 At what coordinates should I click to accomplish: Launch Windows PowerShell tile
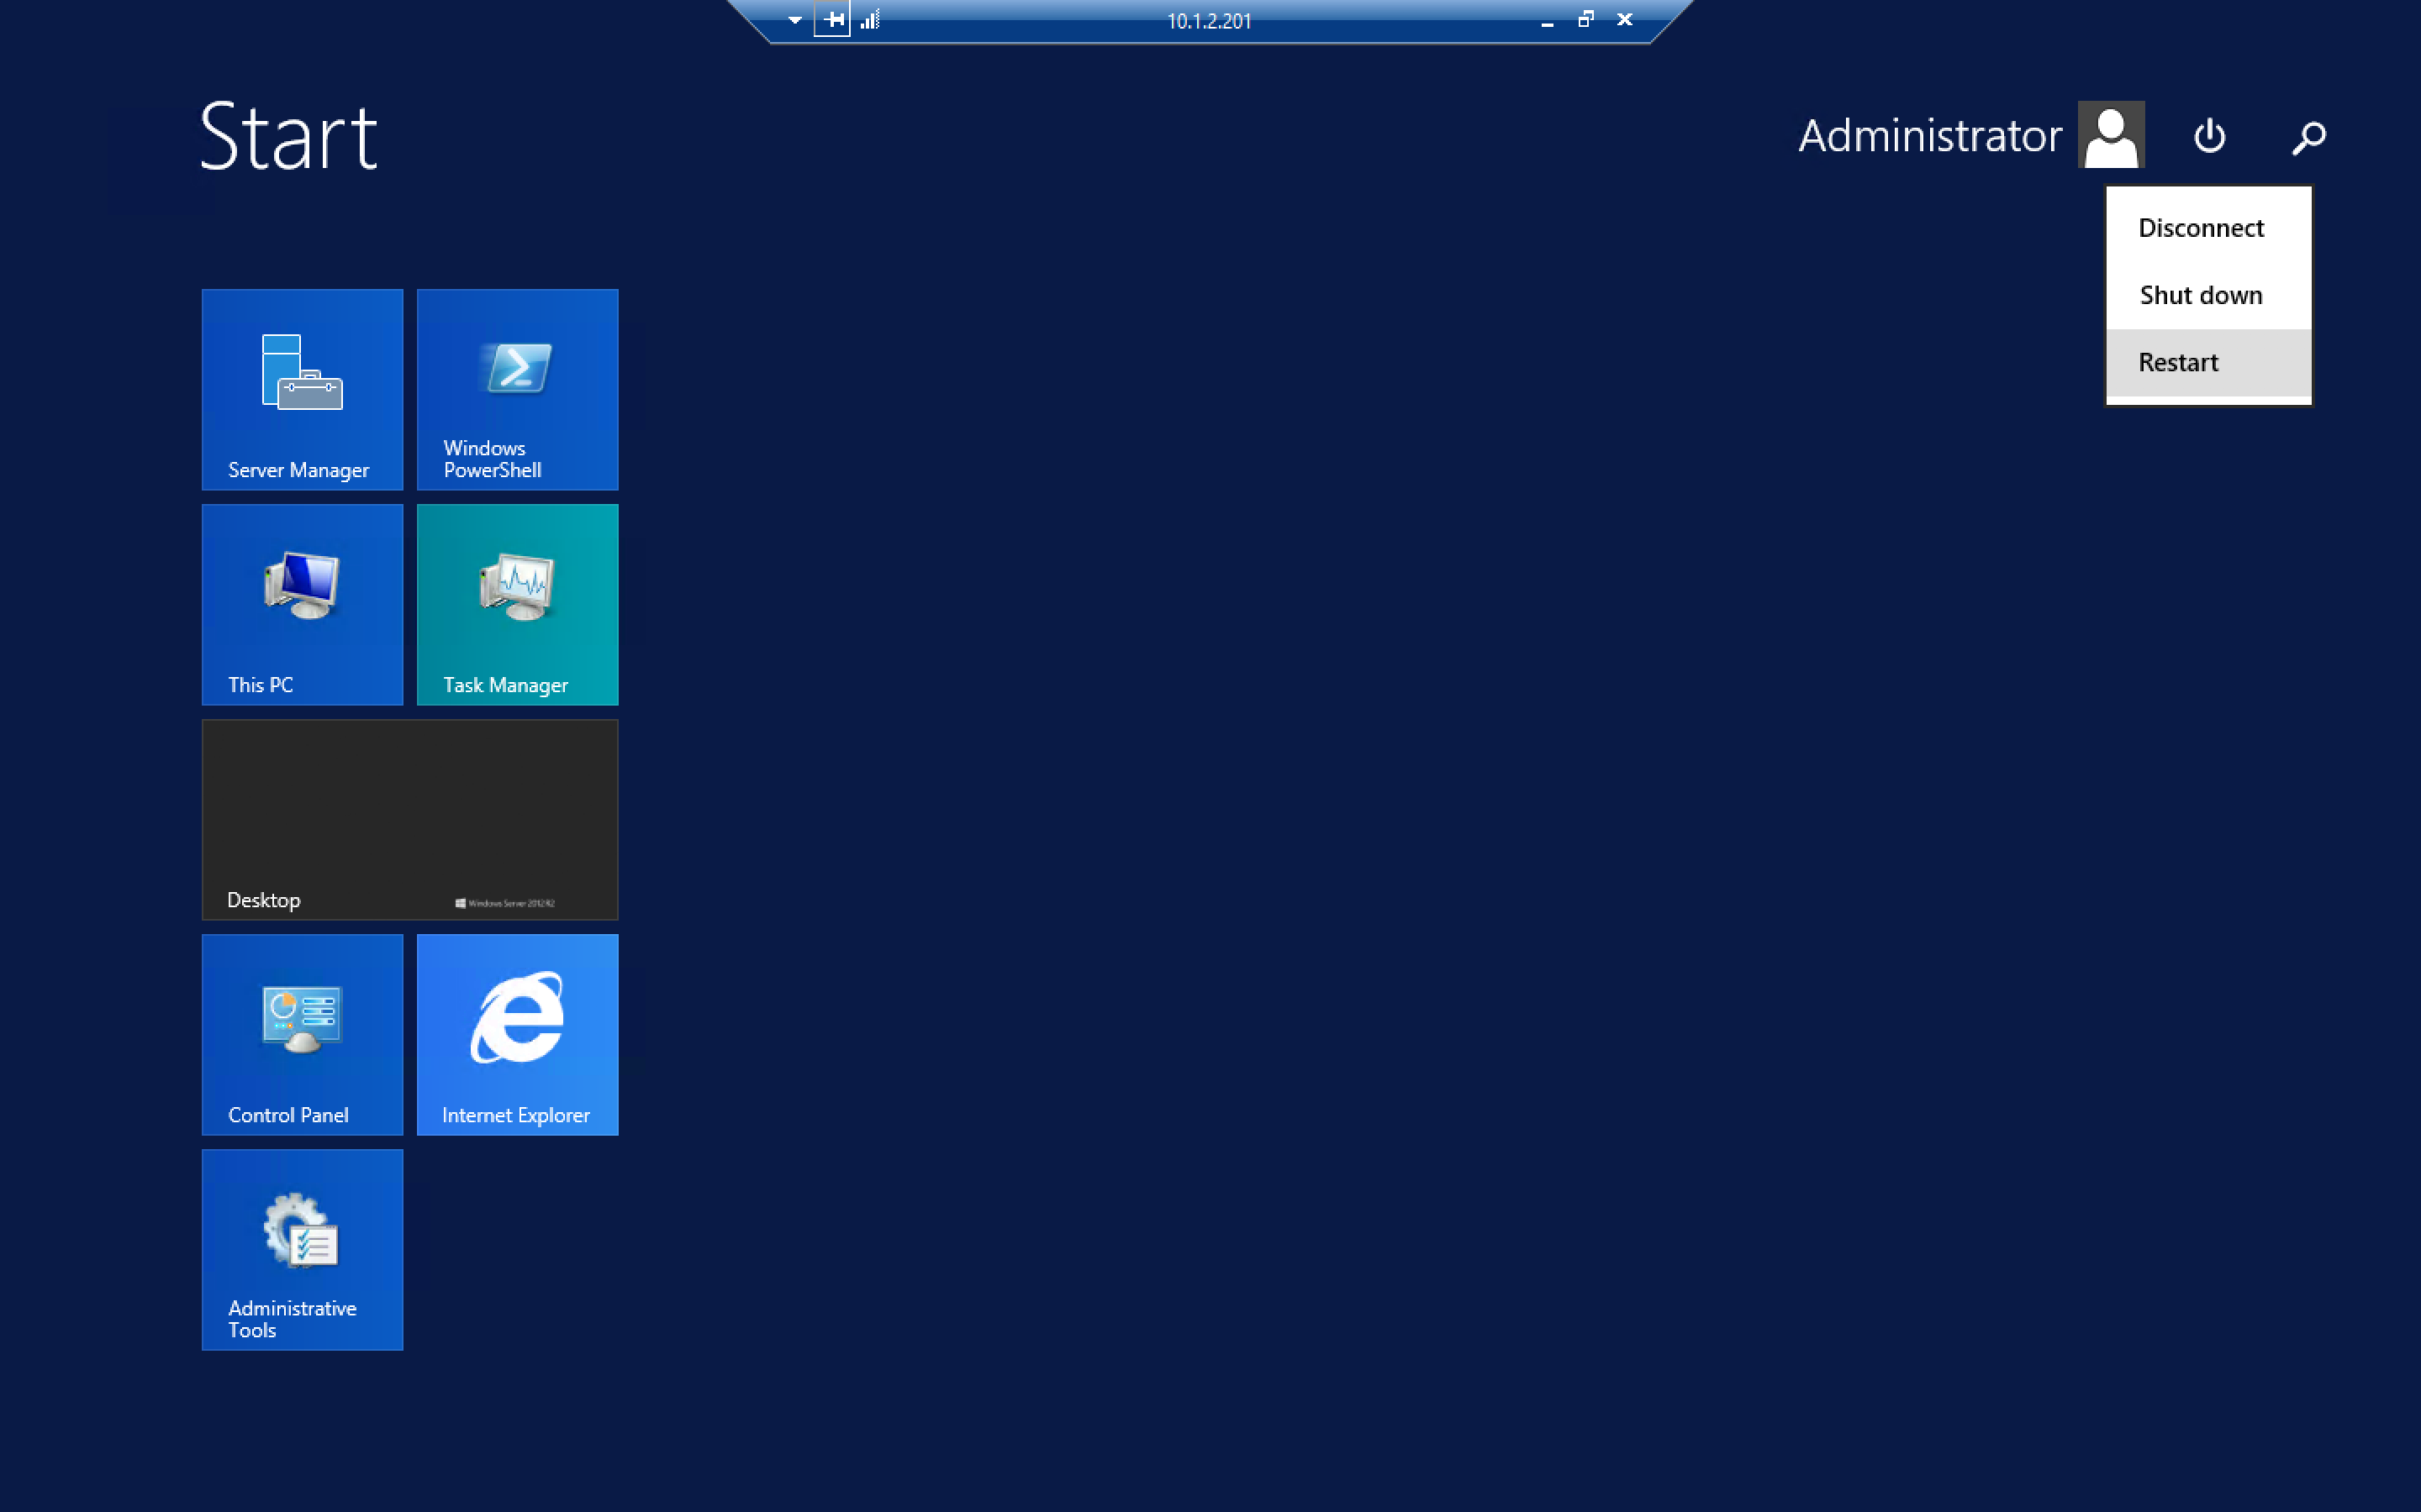click(x=517, y=389)
